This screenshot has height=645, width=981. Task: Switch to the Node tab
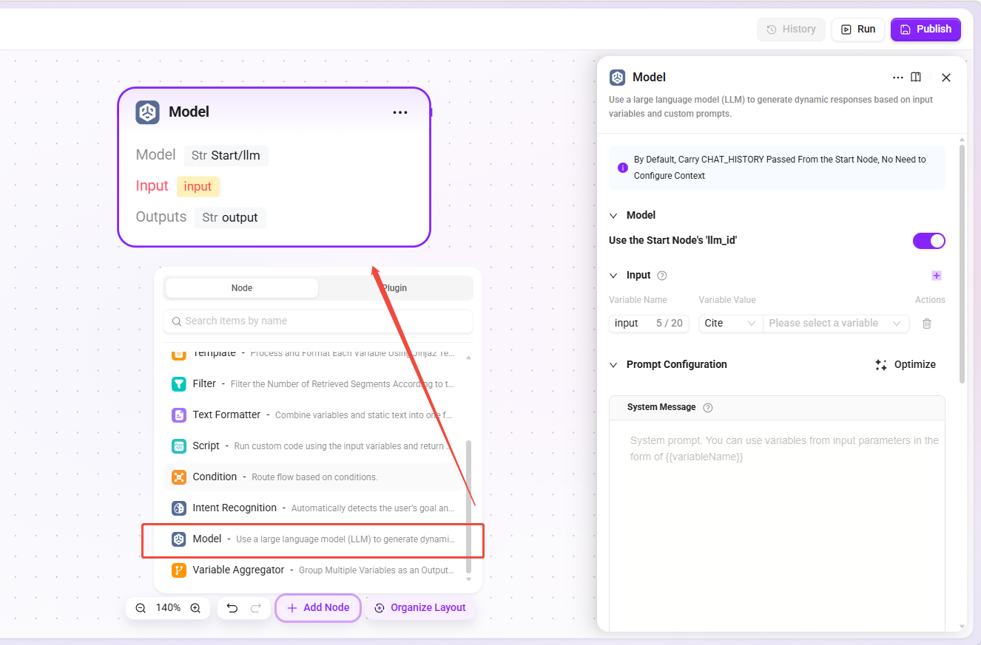pos(242,288)
